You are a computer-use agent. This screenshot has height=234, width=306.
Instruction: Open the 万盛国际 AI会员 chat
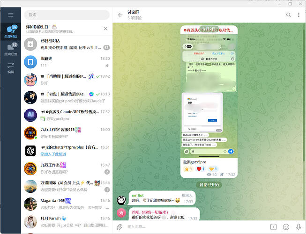coord(67,186)
